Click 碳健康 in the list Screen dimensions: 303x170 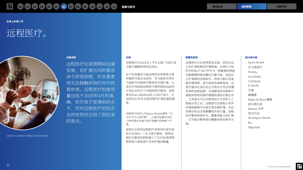(x=252, y=95)
